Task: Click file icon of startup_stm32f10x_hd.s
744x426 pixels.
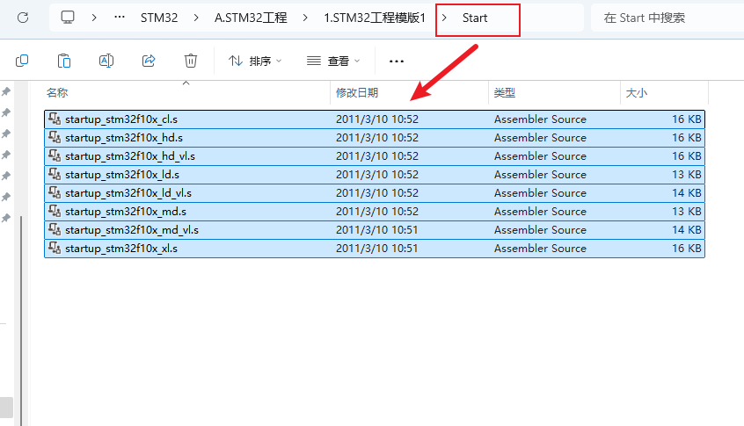Action: (x=55, y=137)
